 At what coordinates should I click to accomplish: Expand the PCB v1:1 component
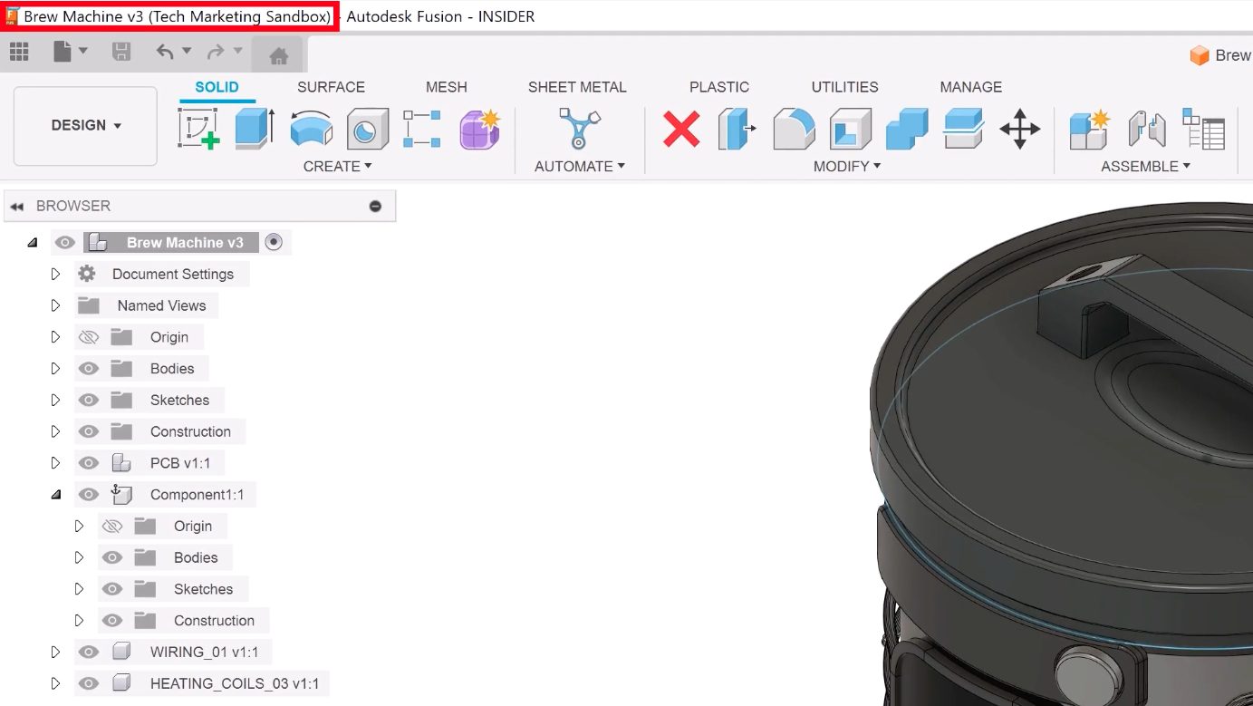click(x=55, y=462)
